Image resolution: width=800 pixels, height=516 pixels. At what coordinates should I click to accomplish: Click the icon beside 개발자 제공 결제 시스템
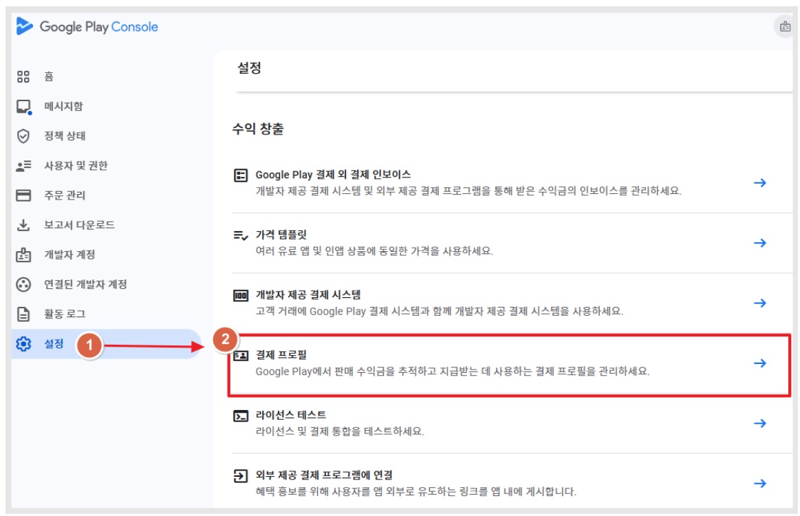(x=241, y=296)
